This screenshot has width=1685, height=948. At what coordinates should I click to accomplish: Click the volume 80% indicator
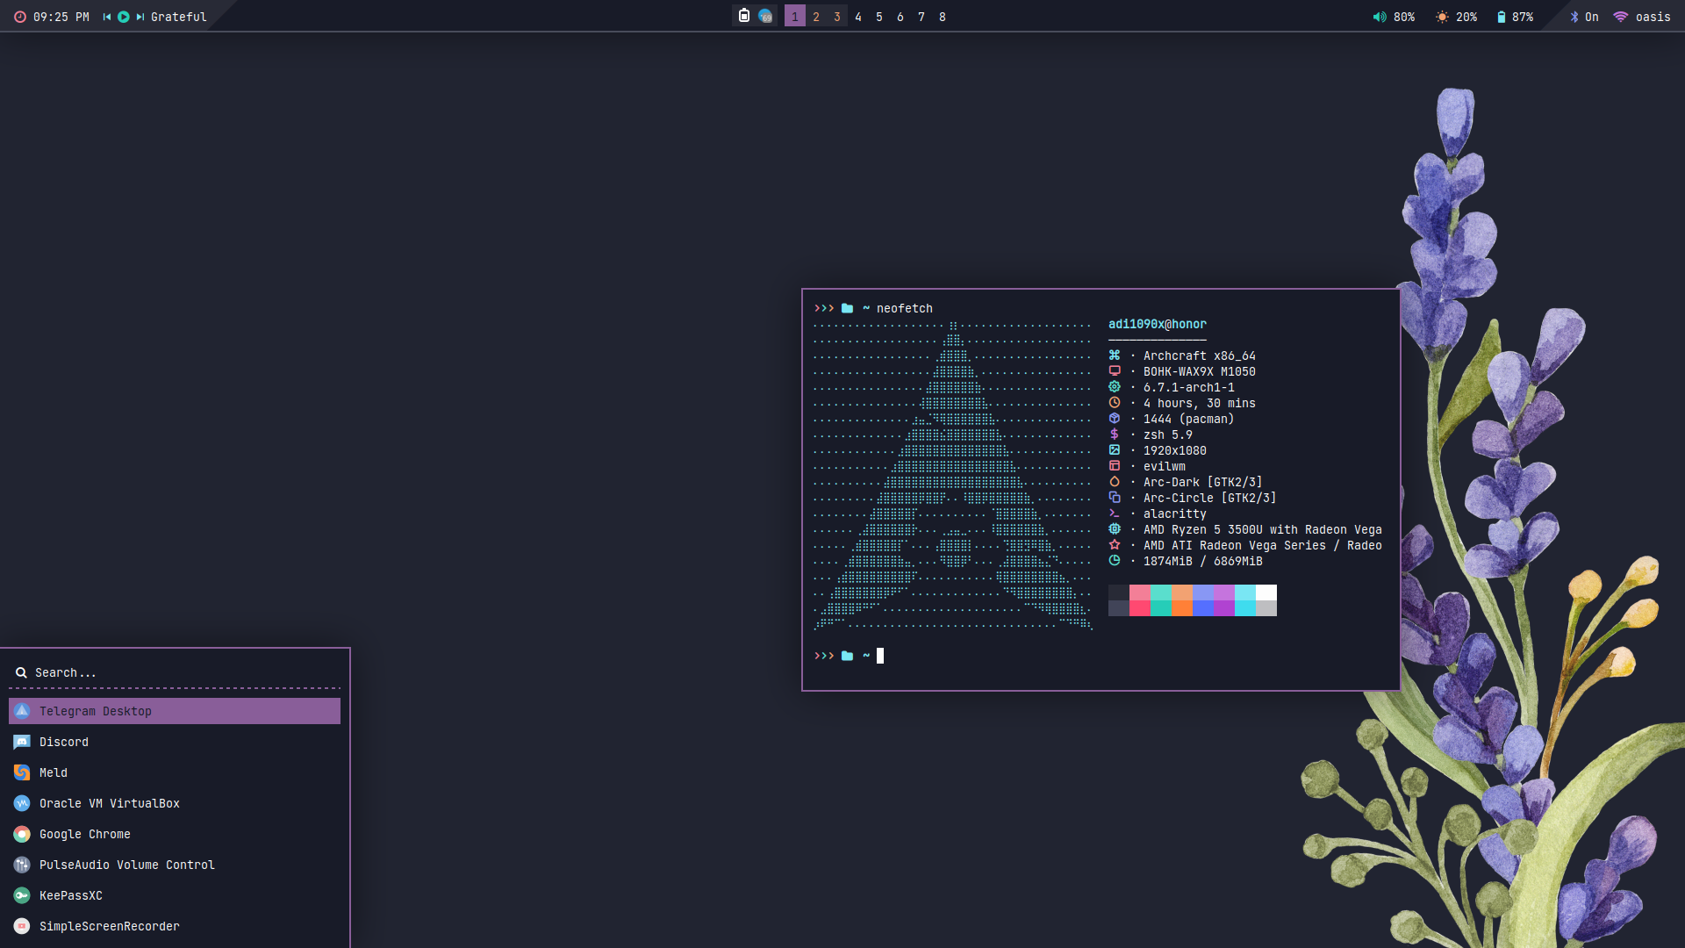(x=1394, y=17)
